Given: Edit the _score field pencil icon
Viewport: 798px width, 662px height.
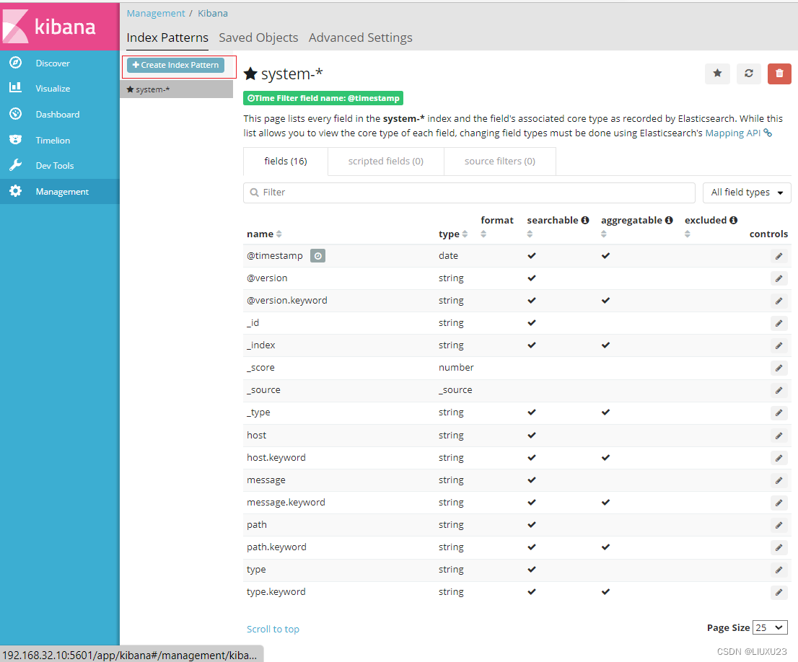Looking at the screenshot, I should coord(779,368).
